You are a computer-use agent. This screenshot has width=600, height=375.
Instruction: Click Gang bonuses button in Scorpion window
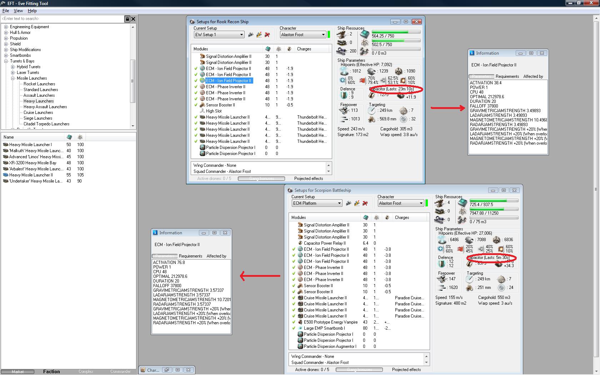tap(359, 370)
